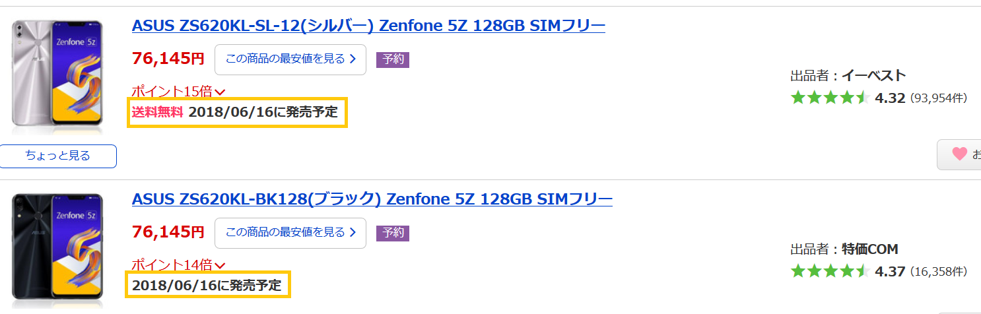Image resolution: width=981 pixels, height=314 pixels.
Task: Click the pink heart favorite icon
Action: (959, 154)
